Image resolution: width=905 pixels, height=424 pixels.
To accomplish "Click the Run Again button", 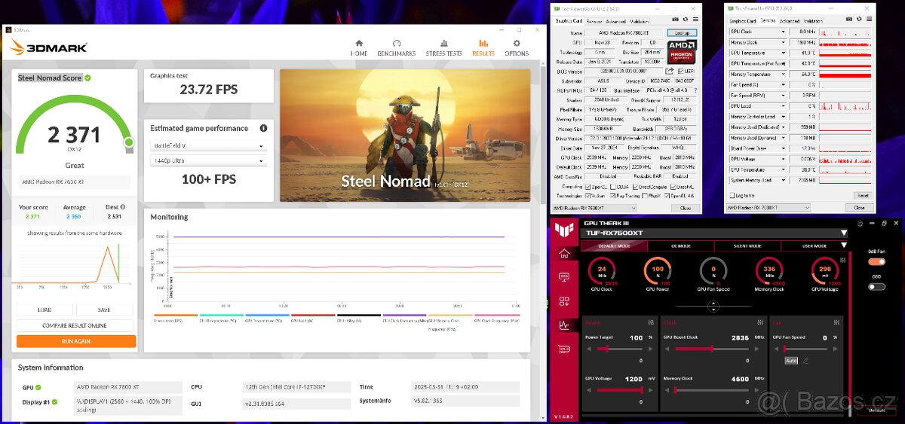I will click(x=76, y=341).
